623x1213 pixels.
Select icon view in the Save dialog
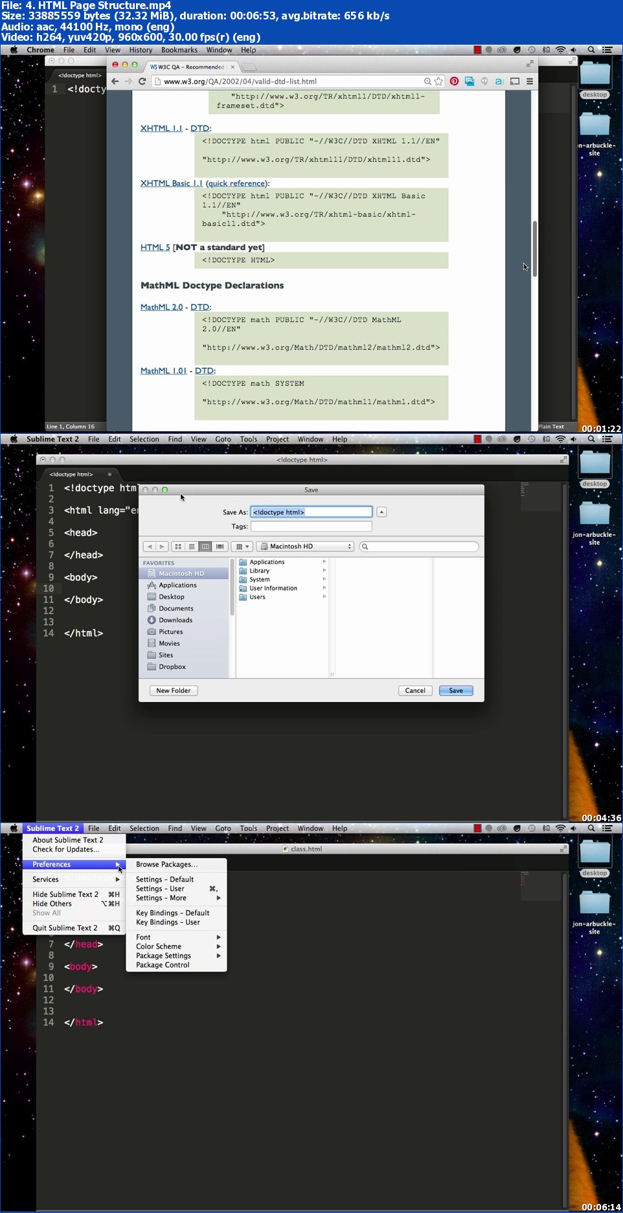coord(178,547)
